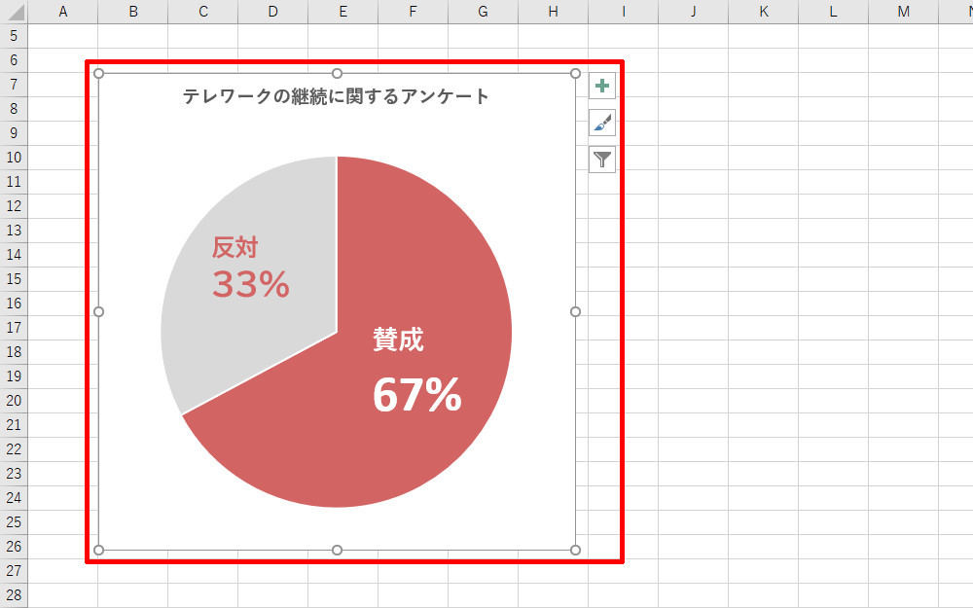
Task: Select row 17 header
Action: tap(14, 328)
